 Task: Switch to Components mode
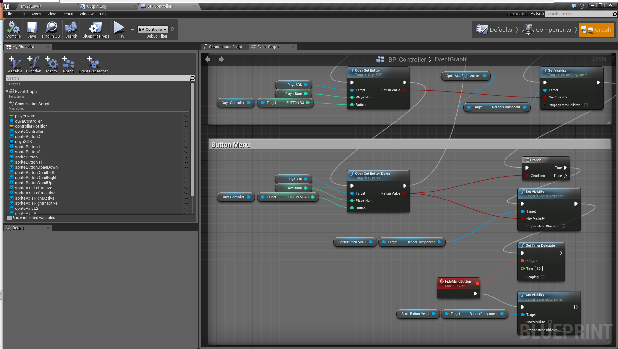point(547,30)
